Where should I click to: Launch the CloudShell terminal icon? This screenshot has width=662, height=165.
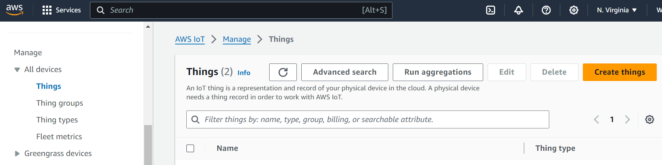coord(490,10)
